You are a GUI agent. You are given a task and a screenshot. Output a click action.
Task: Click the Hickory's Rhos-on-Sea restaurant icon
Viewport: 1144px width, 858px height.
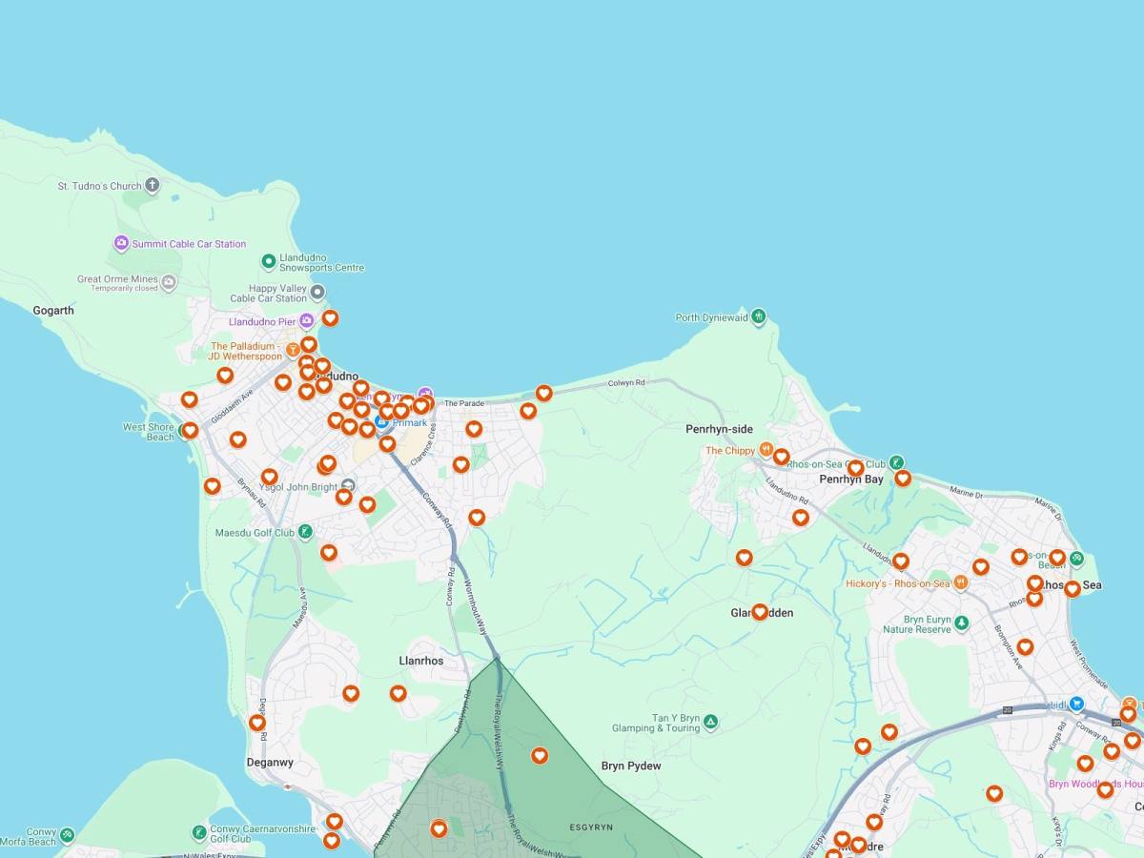coord(961,582)
